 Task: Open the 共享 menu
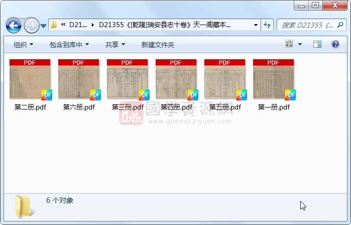pyautogui.click(x=115, y=45)
